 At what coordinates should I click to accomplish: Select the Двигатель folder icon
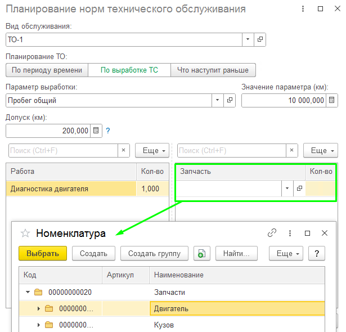tap(49, 308)
